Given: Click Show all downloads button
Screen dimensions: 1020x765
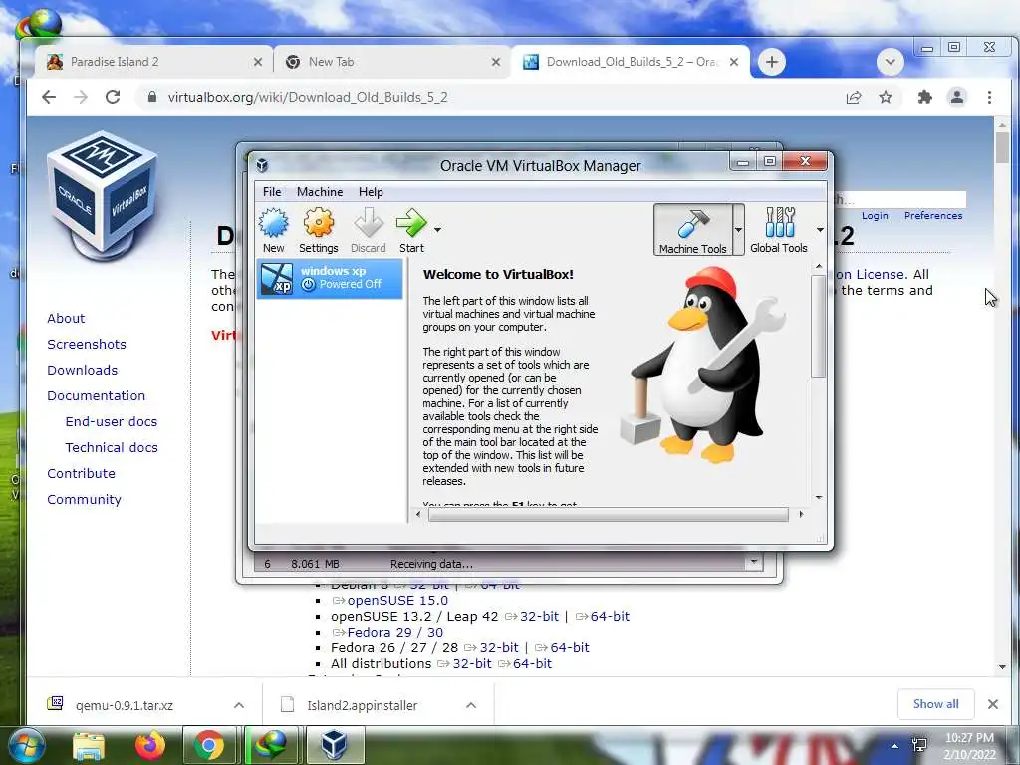Looking at the screenshot, I should (x=935, y=704).
